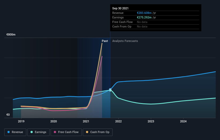Click the Past section label
Viewport: 220px width, 140px height.
click(x=105, y=41)
